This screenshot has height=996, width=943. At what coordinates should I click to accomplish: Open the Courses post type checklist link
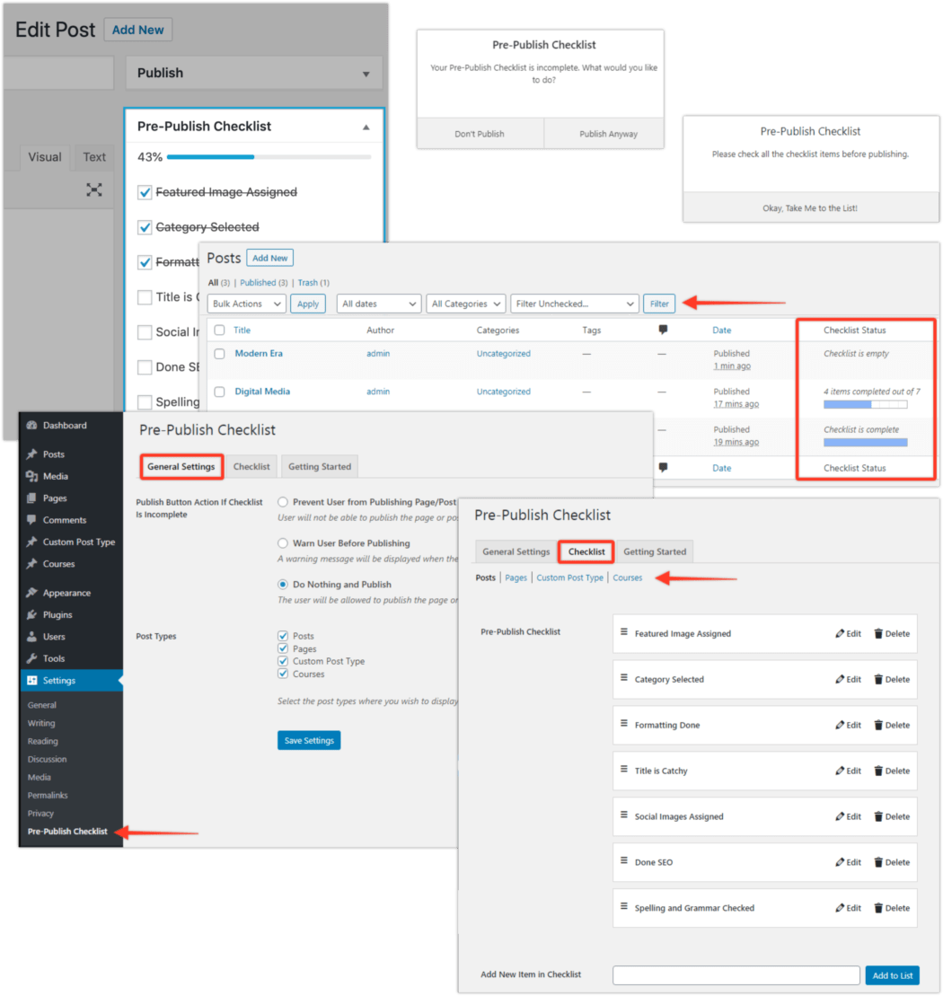pyautogui.click(x=628, y=577)
